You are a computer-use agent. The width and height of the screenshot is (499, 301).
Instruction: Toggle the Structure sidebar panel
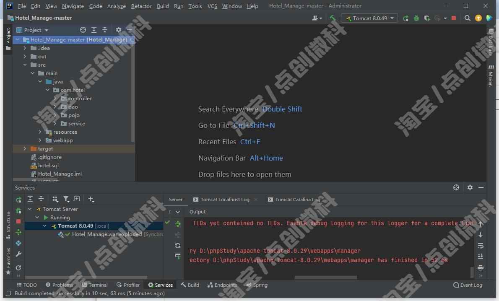(x=8, y=225)
